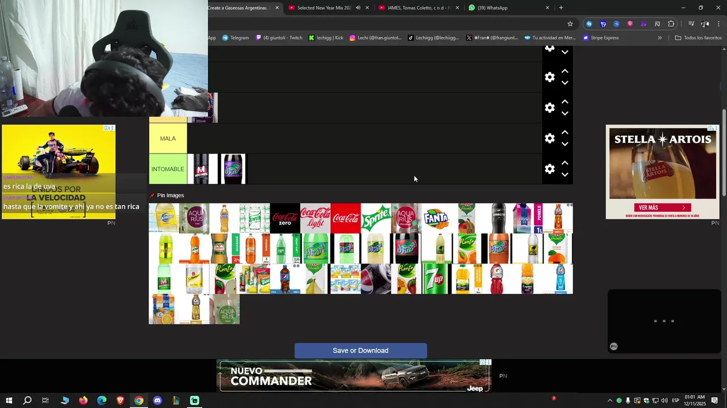Open the volume control in system tray
727x408 pixels.
[664, 401]
